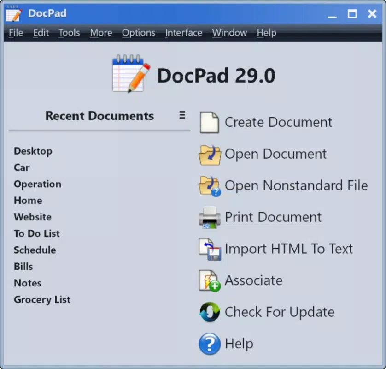Open the Interface menu

coord(184,33)
